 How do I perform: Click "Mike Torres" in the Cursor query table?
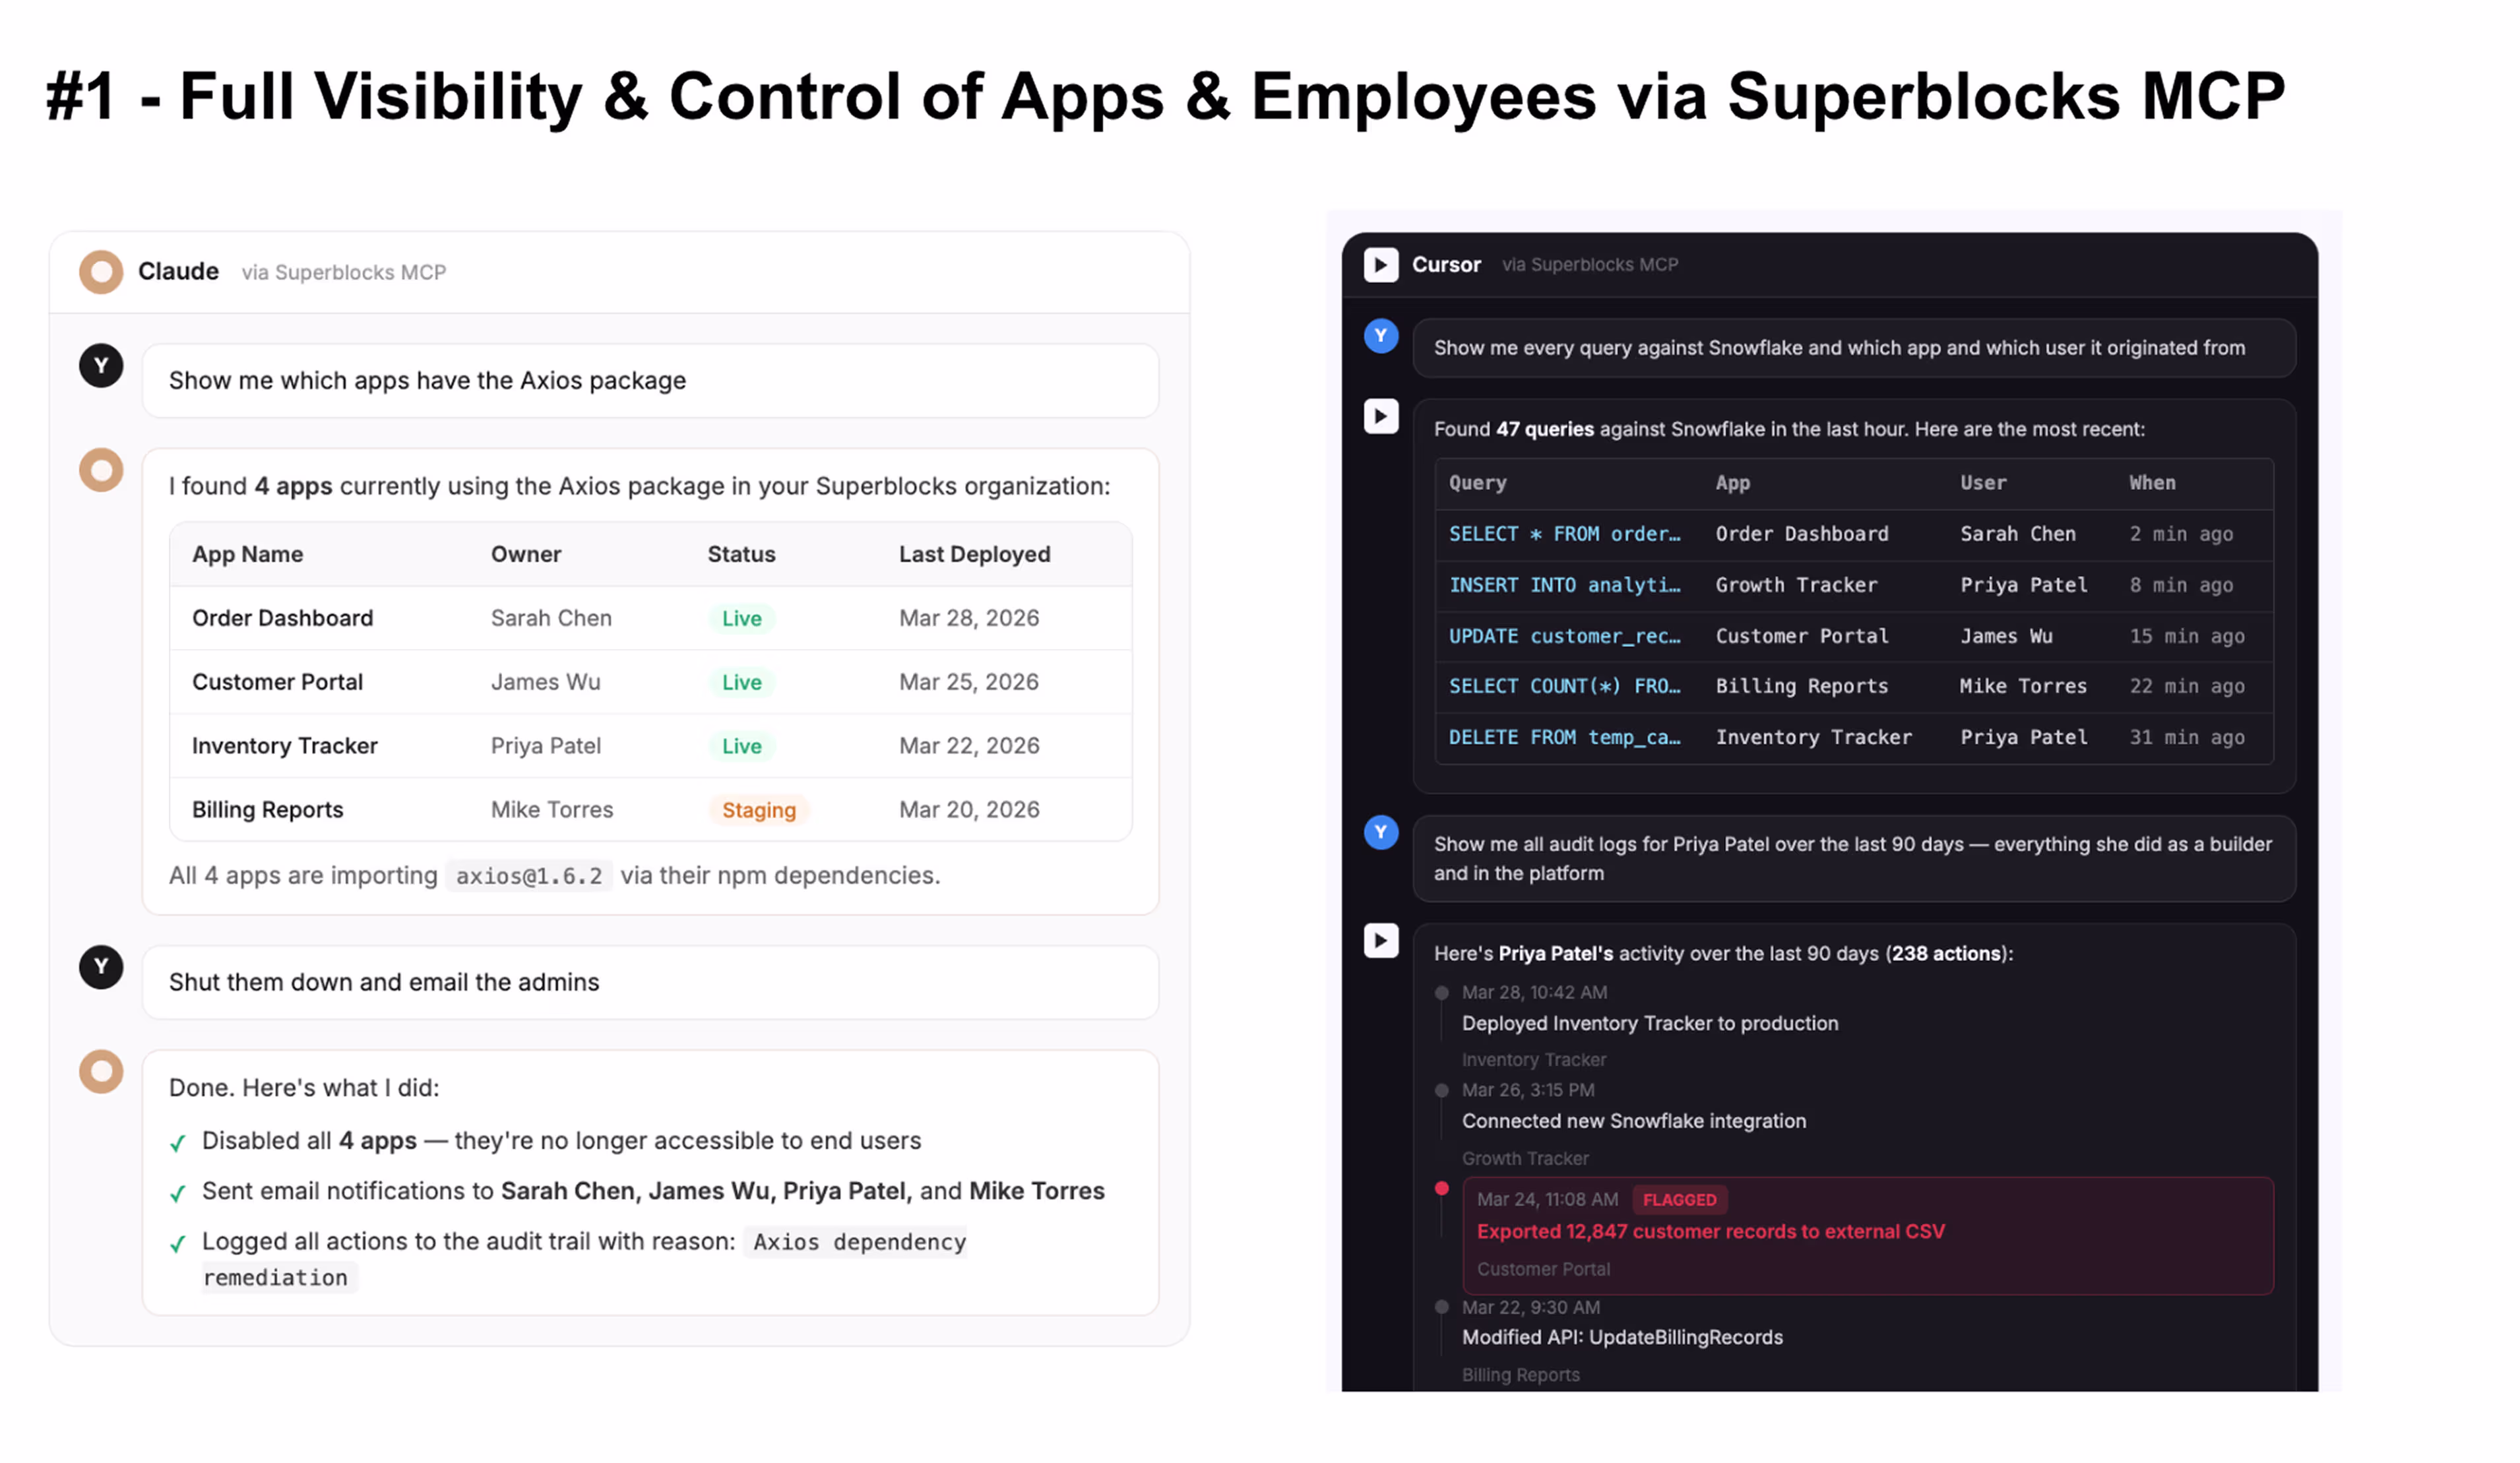(2023, 686)
